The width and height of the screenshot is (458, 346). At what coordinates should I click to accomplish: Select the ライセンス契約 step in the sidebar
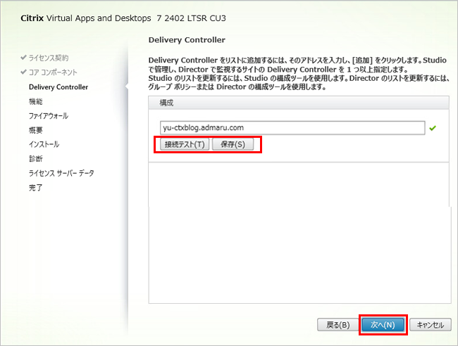49,58
